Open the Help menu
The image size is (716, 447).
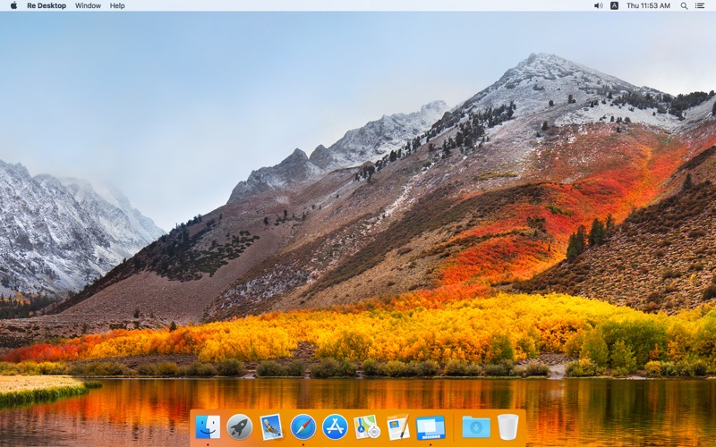point(117,5)
